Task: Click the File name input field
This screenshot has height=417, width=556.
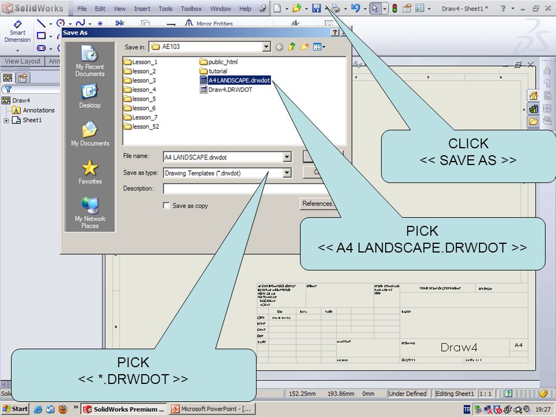Action: point(224,157)
